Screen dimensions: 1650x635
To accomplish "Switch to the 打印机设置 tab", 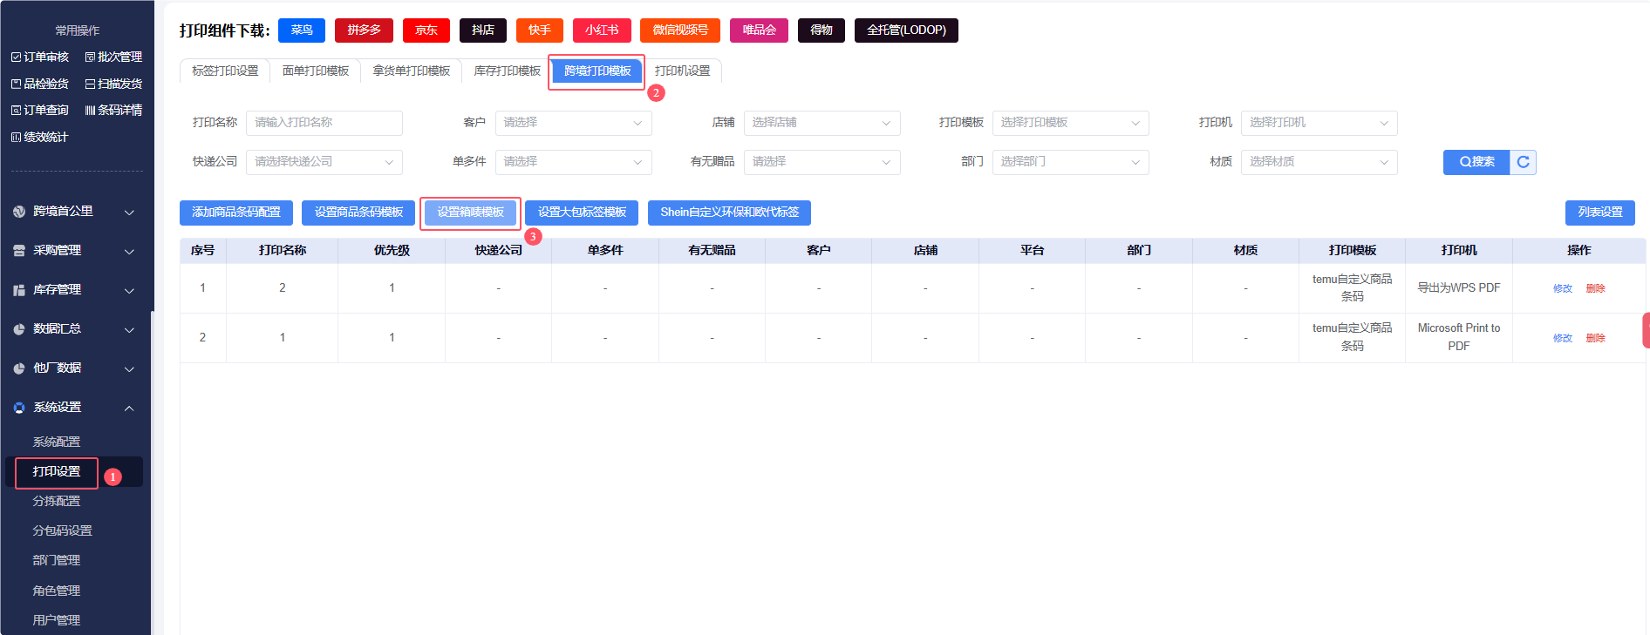I will (683, 71).
